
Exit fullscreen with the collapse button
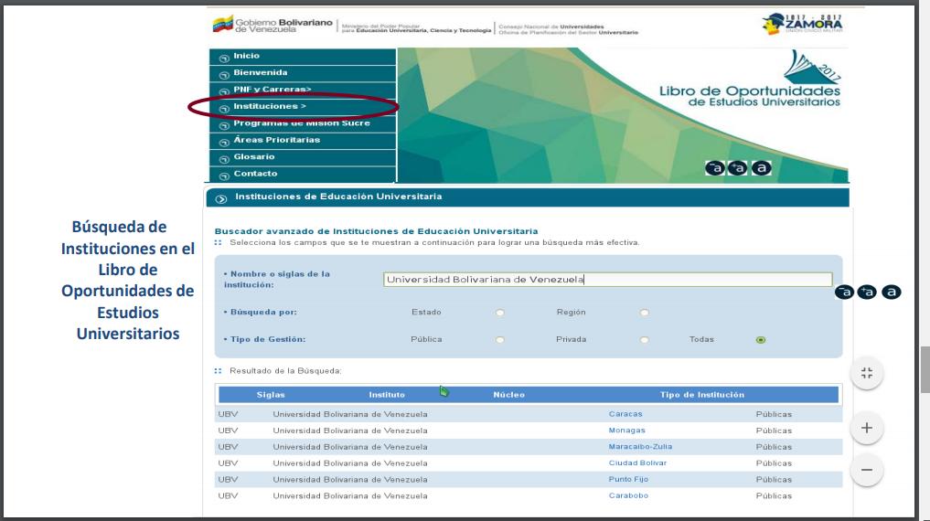point(867,373)
